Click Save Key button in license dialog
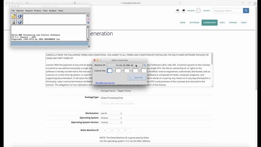 point(137,78)
